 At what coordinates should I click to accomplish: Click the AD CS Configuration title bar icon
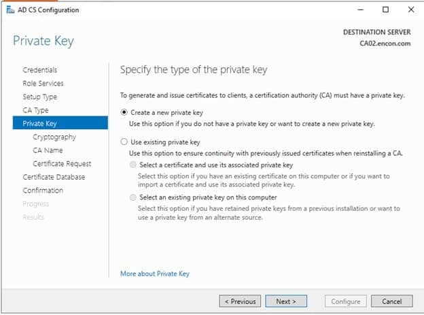coord(9,10)
